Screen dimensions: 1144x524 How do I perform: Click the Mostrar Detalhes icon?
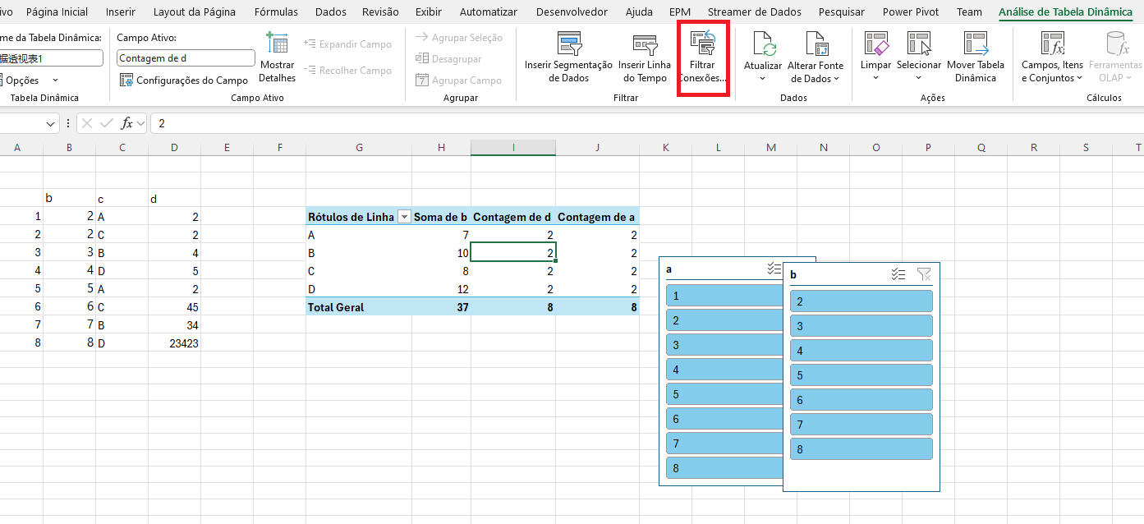pos(277,44)
